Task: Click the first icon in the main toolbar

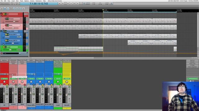Action: coord(2,9)
